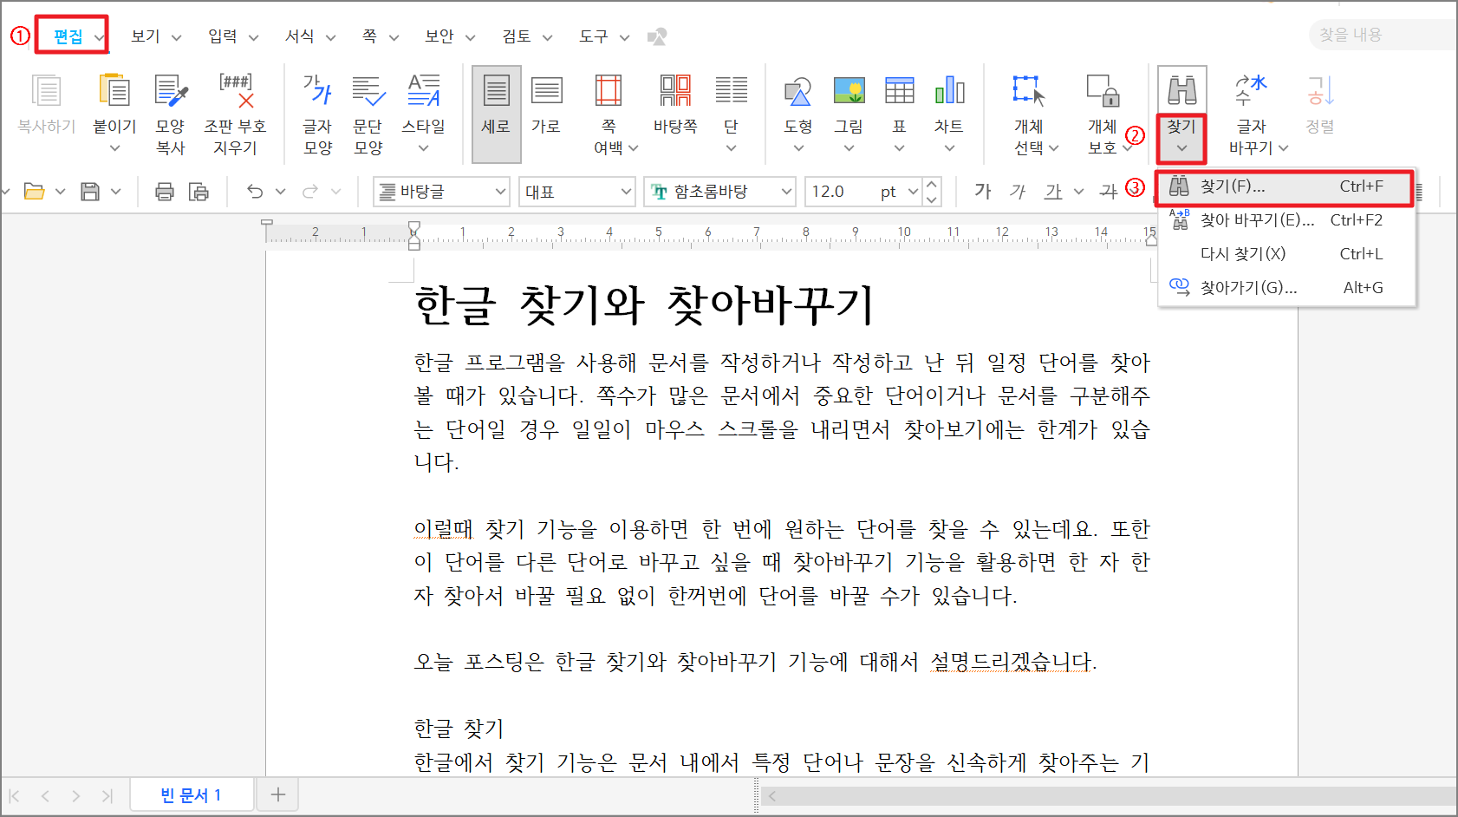
Task: Switch to 빈 문서 1 tab
Action: [x=192, y=795]
